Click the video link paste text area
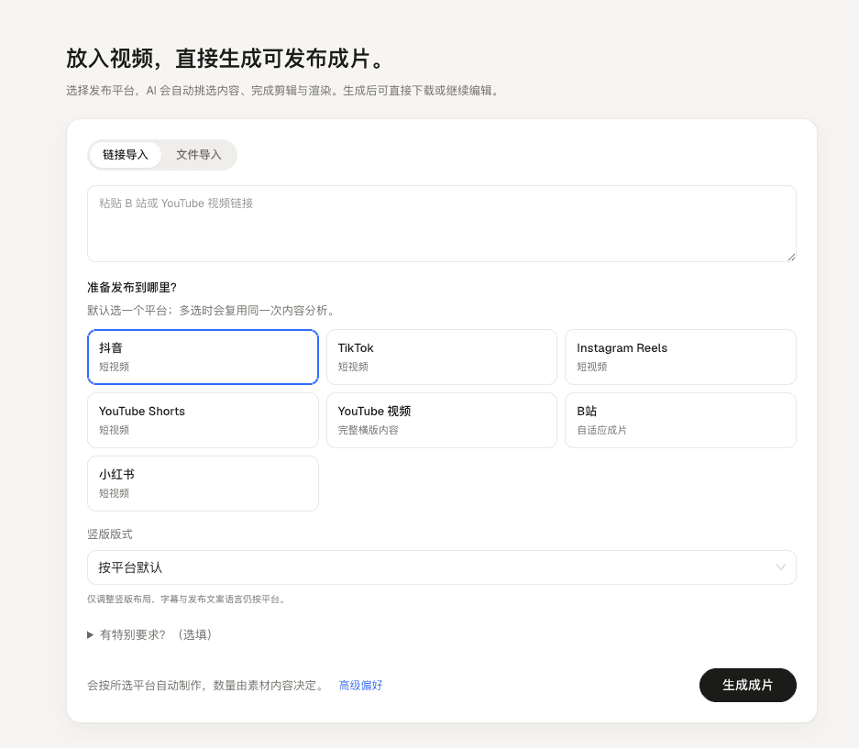859x748 pixels. point(442,224)
